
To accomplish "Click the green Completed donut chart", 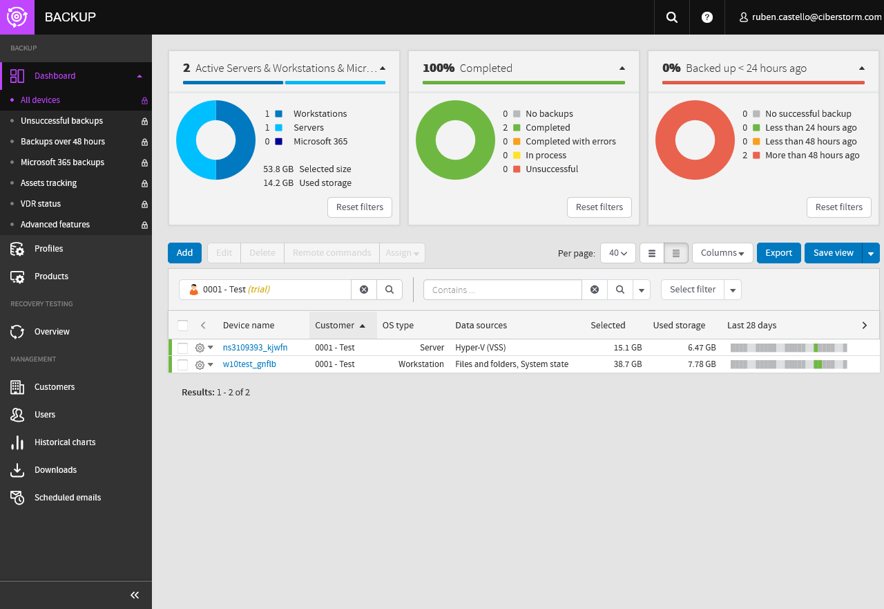I will (x=456, y=140).
